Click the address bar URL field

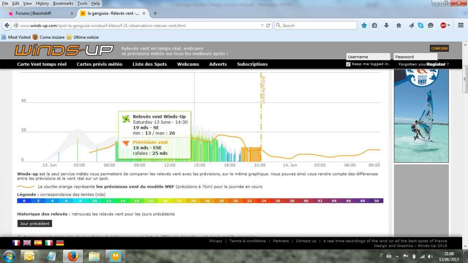[x=139, y=26]
